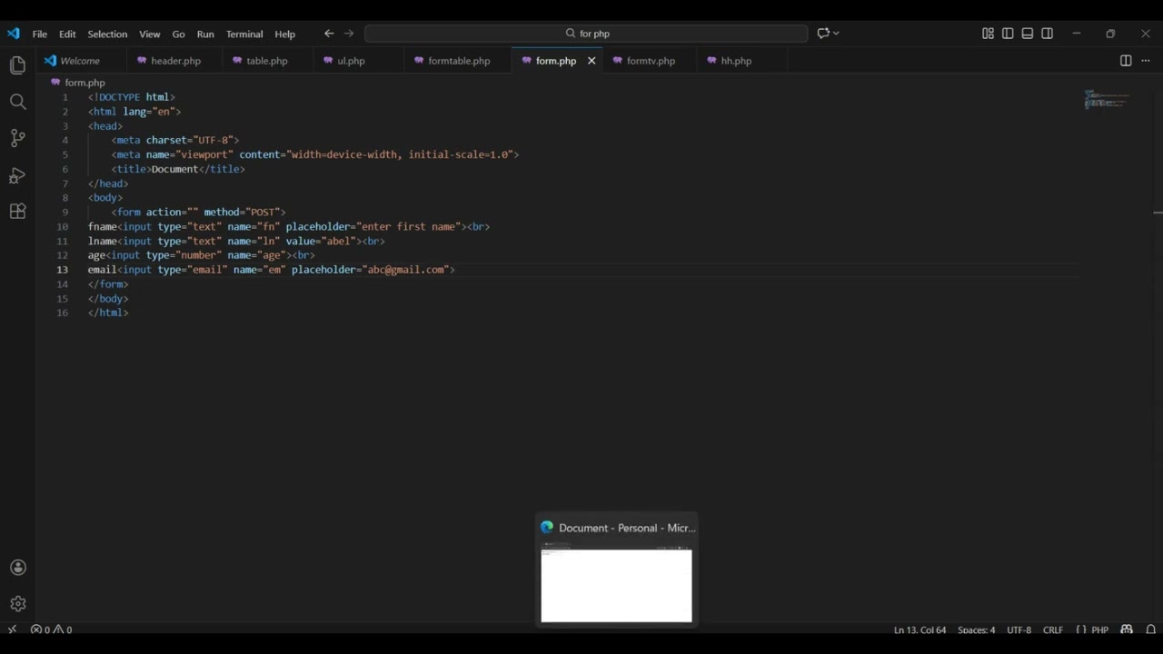Open the Customize Layout icon

[x=988, y=34]
